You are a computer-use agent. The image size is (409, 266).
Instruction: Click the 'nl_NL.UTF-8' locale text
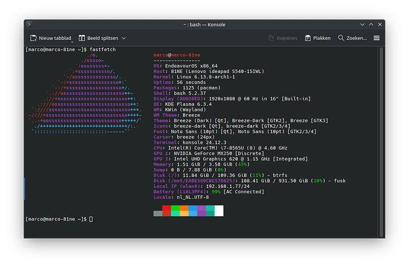coord(193,197)
